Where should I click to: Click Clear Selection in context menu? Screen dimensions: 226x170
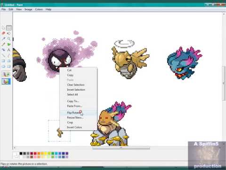click(x=79, y=85)
